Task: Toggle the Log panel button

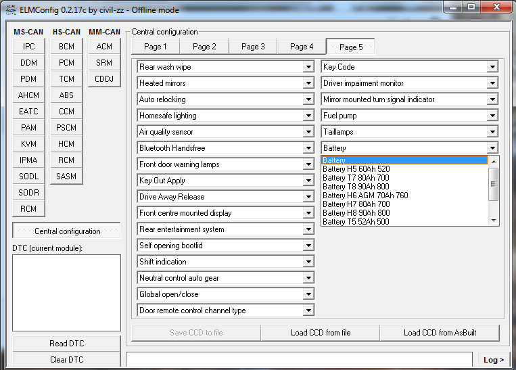Action: coord(494,360)
